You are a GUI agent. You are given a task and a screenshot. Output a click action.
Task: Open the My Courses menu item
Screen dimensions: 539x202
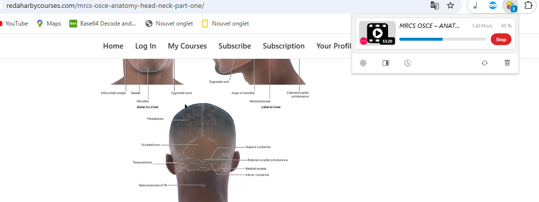click(187, 46)
